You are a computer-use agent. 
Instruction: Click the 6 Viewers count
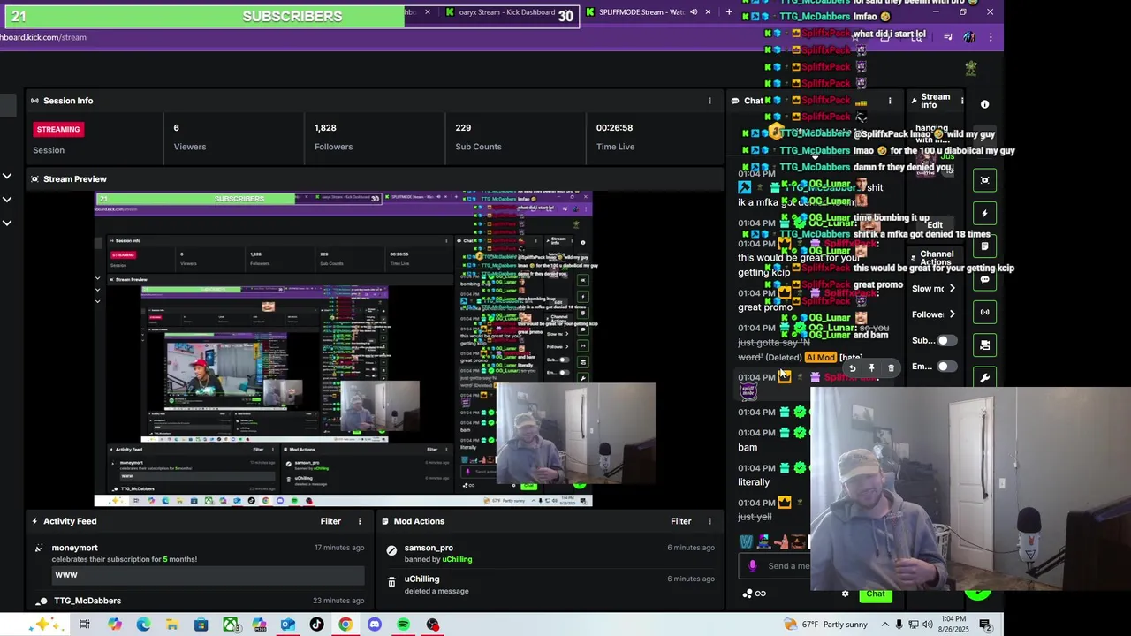[x=177, y=128]
